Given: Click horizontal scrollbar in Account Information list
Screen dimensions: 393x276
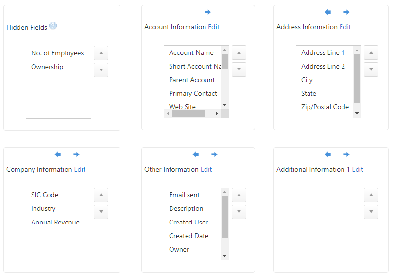Looking at the screenshot, I should [189, 114].
